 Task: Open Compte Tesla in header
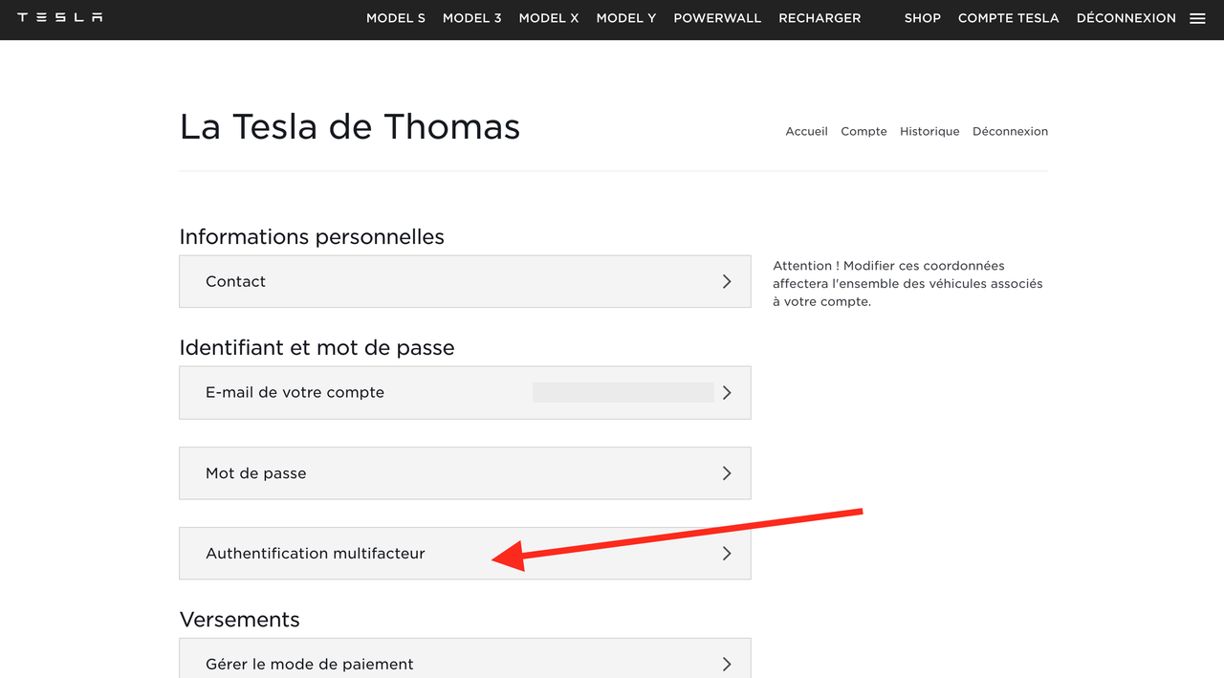1009,18
